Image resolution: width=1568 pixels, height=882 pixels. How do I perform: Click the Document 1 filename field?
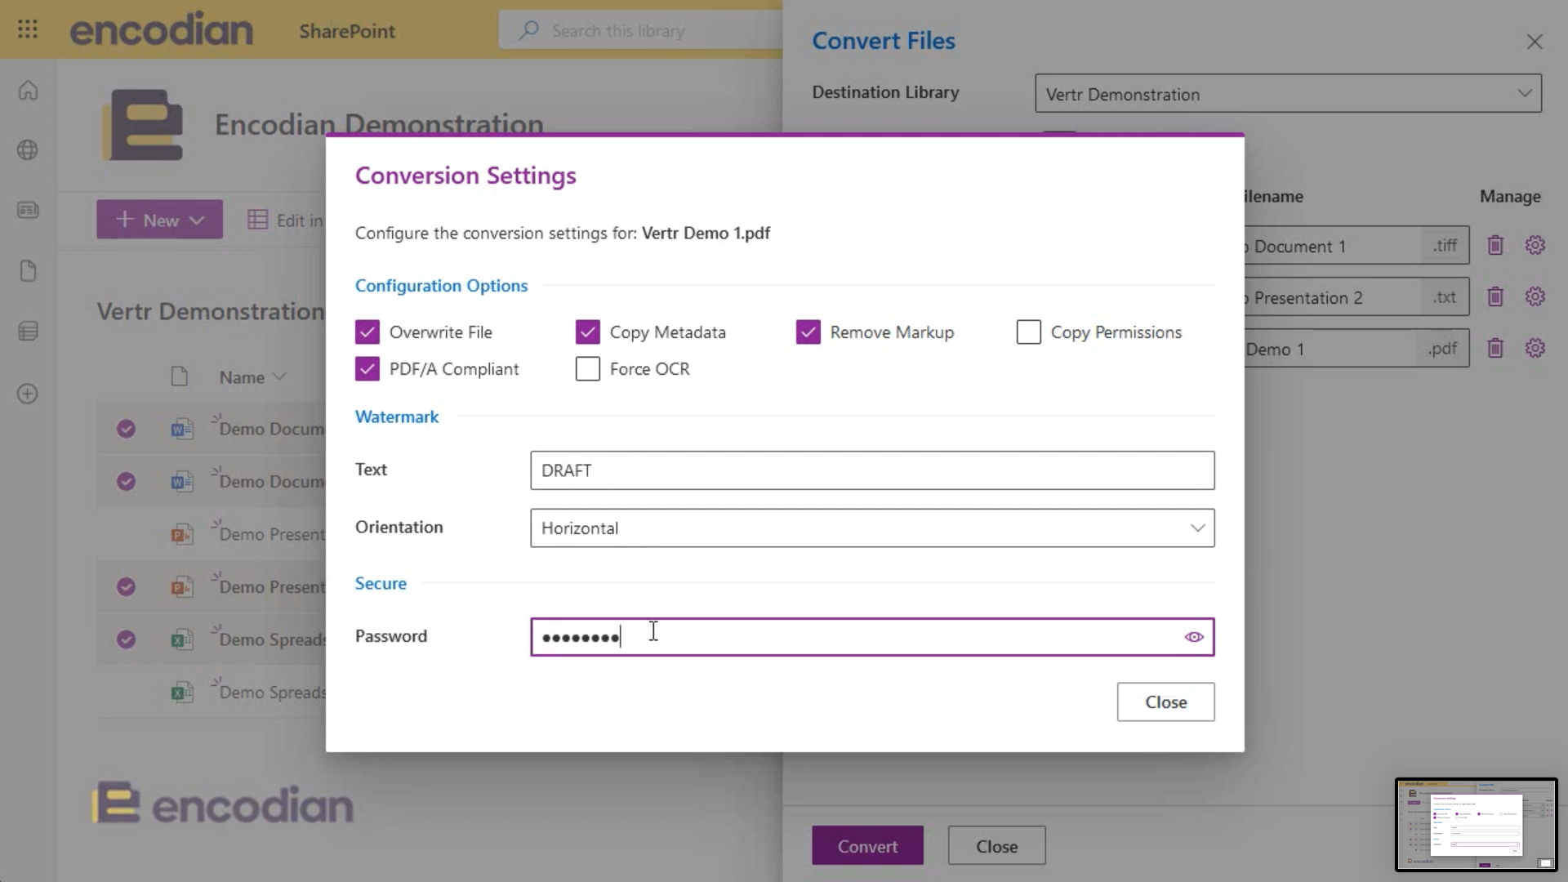[x=1331, y=246]
